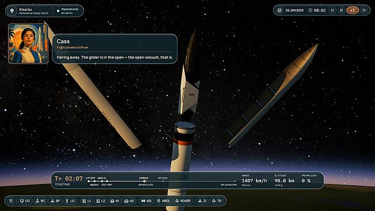The height and width of the screenshot is (211, 375).
Task: Slow down time with rewind arrows
Action: point(333,10)
